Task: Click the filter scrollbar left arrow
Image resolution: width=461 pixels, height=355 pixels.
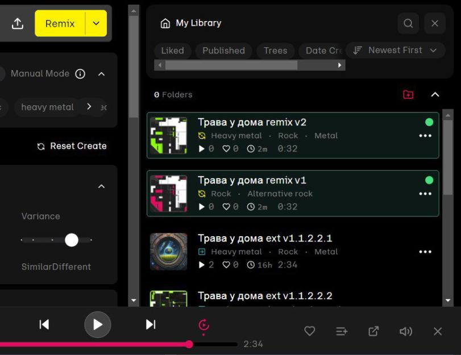Action: click(160, 65)
